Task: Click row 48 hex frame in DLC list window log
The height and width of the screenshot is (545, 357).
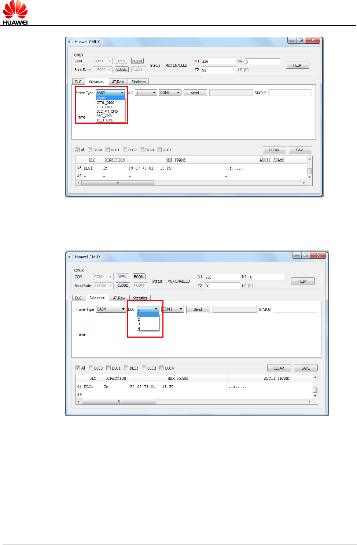Action: (152, 387)
